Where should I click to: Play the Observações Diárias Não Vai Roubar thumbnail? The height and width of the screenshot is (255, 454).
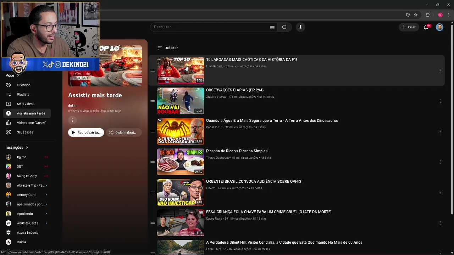[x=181, y=101]
